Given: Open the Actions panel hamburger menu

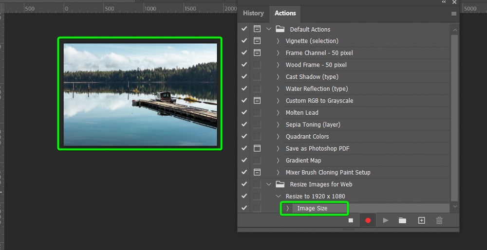Looking at the screenshot, I should (x=454, y=14).
